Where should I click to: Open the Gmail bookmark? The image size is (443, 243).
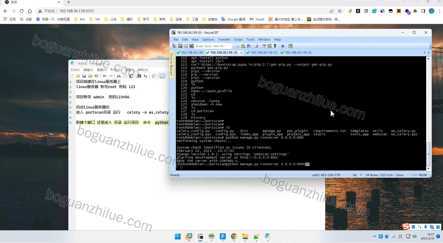coord(257,19)
